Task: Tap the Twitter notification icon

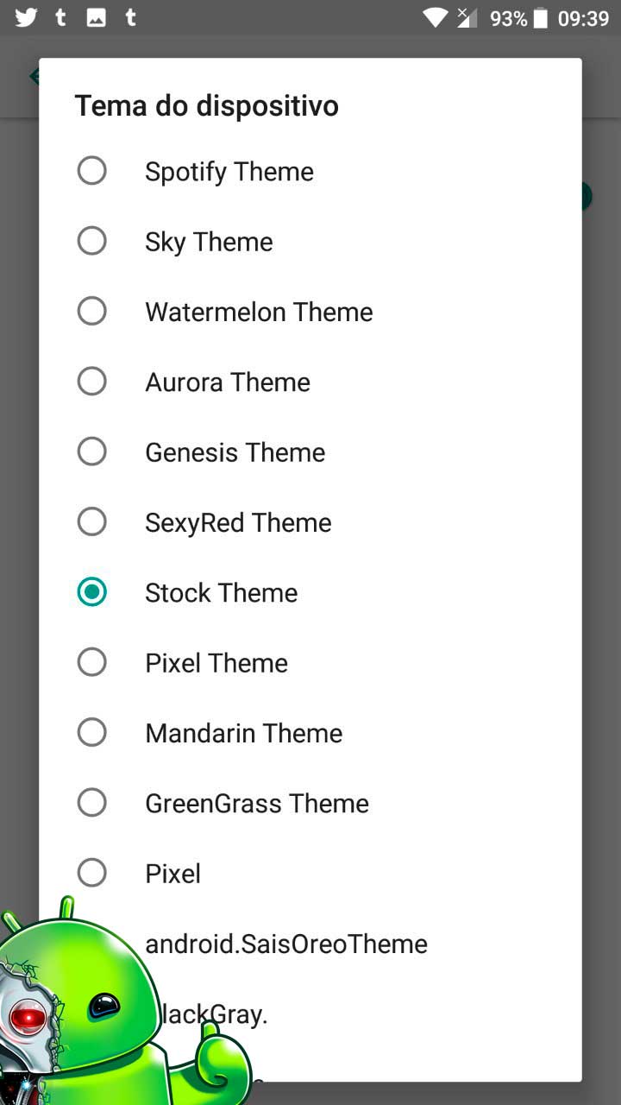Action: pyautogui.click(x=26, y=17)
